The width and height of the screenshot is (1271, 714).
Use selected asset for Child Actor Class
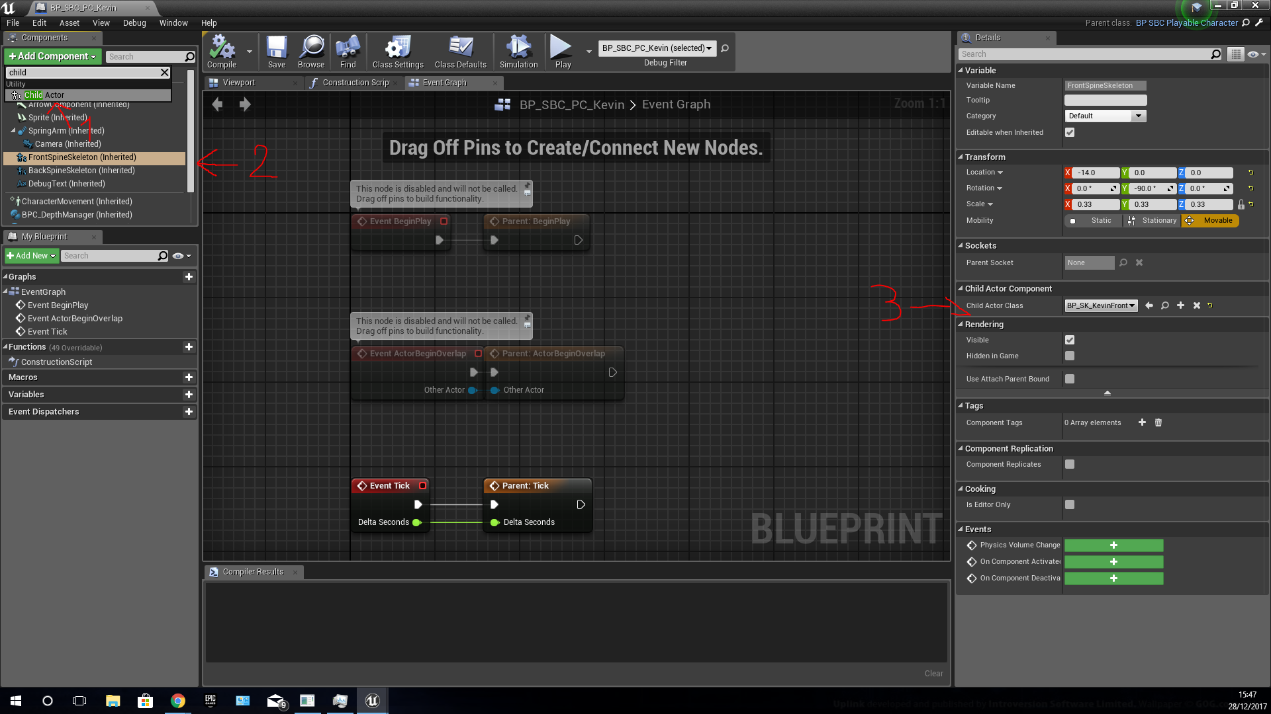pos(1149,305)
